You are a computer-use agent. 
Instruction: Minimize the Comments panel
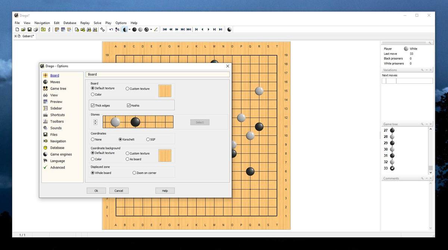[426, 178]
